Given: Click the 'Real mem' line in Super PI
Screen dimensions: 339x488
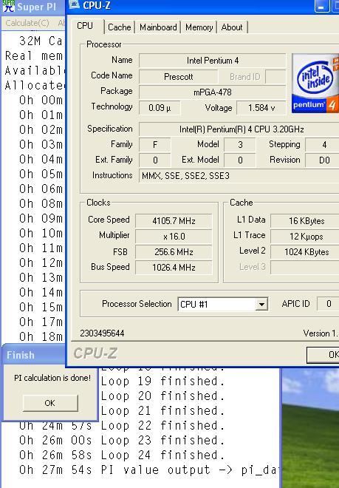Looking at the screenshot, I should click(34, 56).
